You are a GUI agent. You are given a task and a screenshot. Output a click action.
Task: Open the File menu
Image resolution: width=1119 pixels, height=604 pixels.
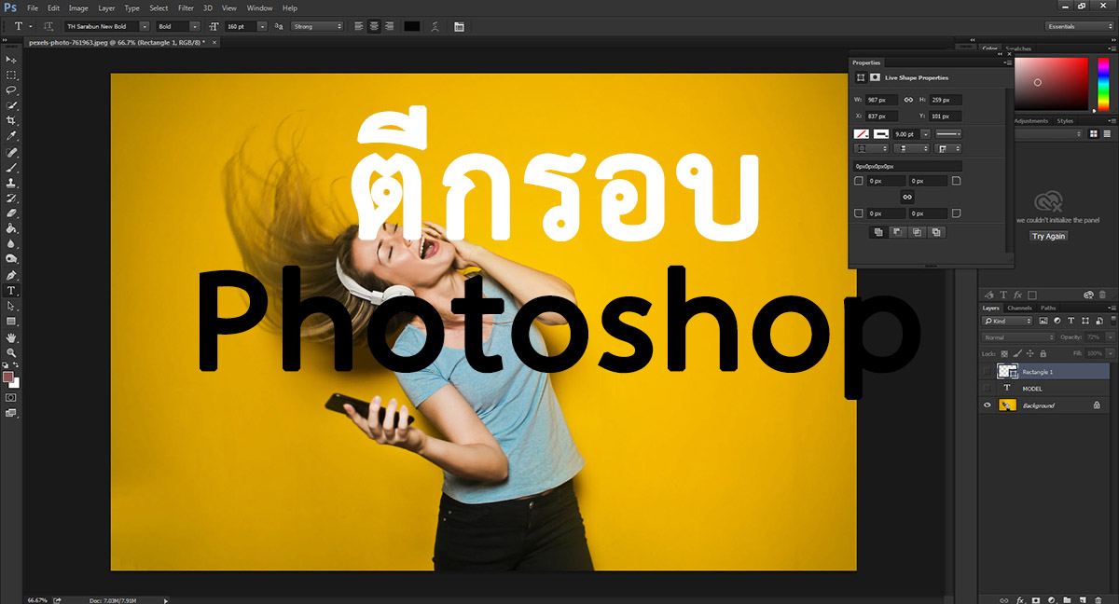(x=33, y=7)
